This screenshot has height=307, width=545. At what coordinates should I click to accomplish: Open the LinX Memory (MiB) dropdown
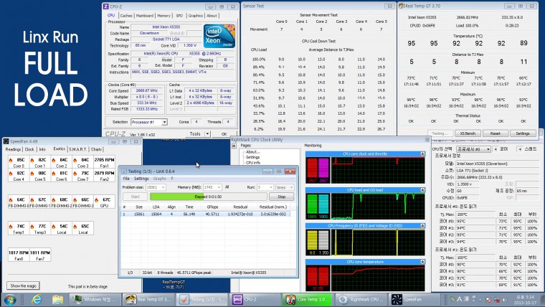tap(219, 187)
